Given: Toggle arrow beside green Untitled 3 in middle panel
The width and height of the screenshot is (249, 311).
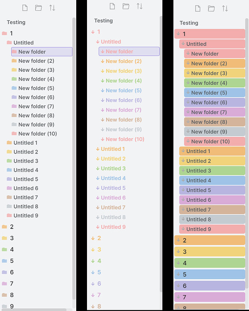Looking at the screenshot, I should point(97,168).
